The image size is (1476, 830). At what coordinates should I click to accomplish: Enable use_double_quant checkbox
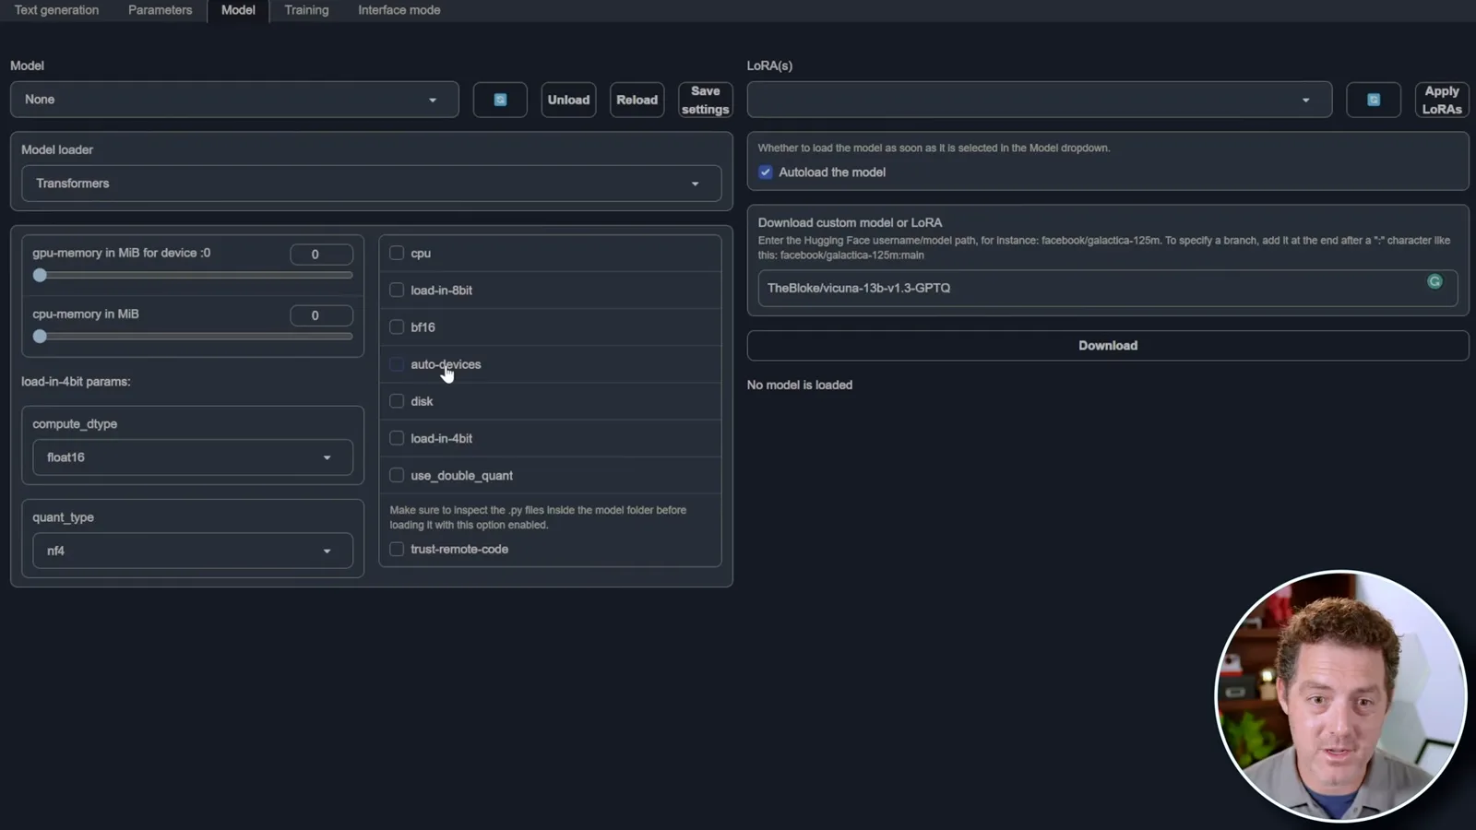coord(397,475)
